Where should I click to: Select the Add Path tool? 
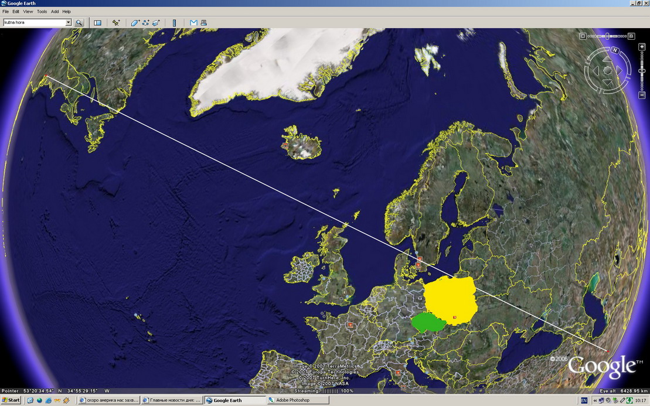145,23
